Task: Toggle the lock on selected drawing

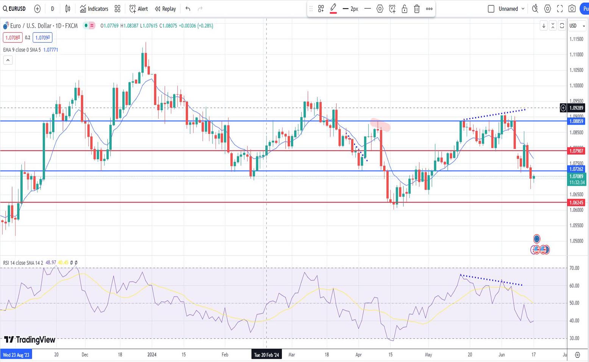Action: pos(405,9)
